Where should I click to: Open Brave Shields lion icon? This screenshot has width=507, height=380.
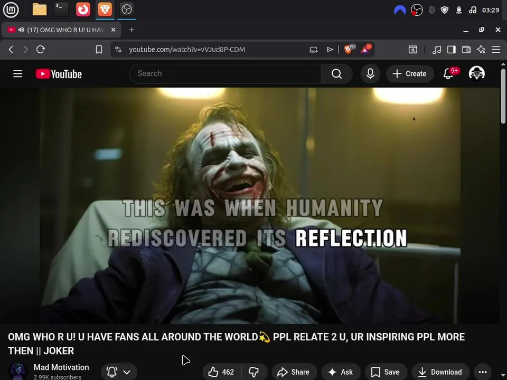click(349, 49)
